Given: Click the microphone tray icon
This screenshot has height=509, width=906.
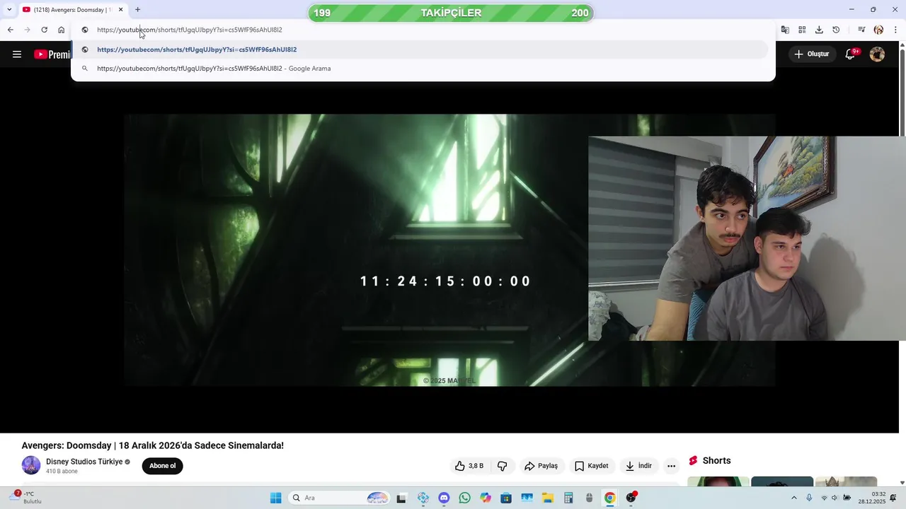Looking at the screenshot, I should (x=809, y=498).
